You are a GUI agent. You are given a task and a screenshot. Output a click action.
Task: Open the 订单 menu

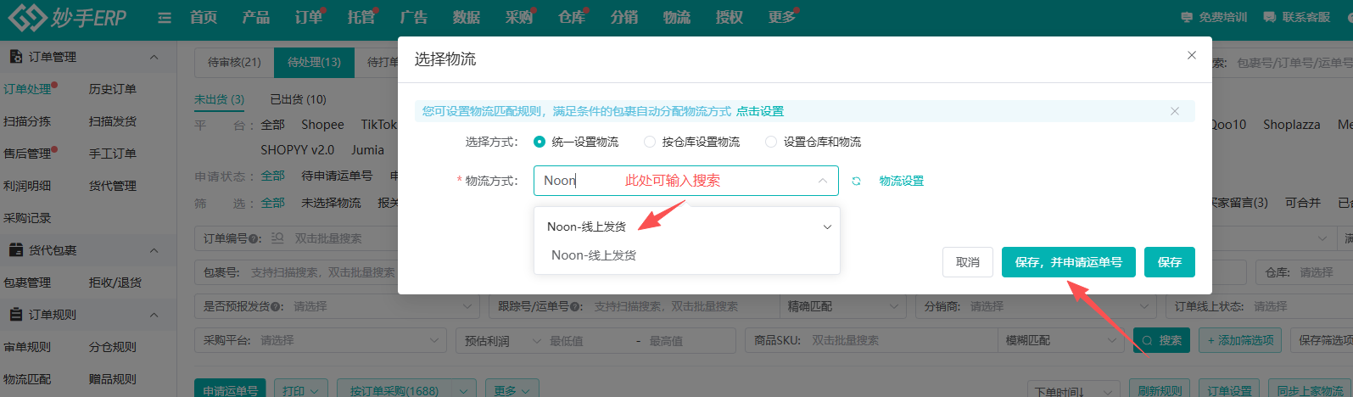click(309, 18)
